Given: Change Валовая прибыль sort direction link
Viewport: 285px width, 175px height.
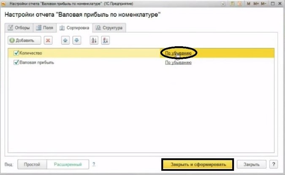Looking at the screenshot, I should point(178,62).
